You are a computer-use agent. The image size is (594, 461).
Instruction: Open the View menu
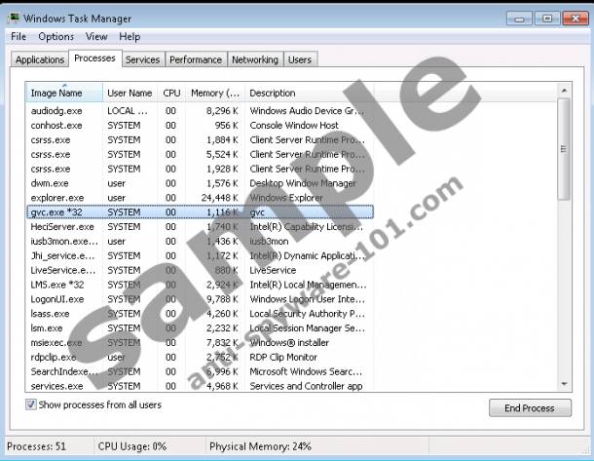[x=96, y=37]
